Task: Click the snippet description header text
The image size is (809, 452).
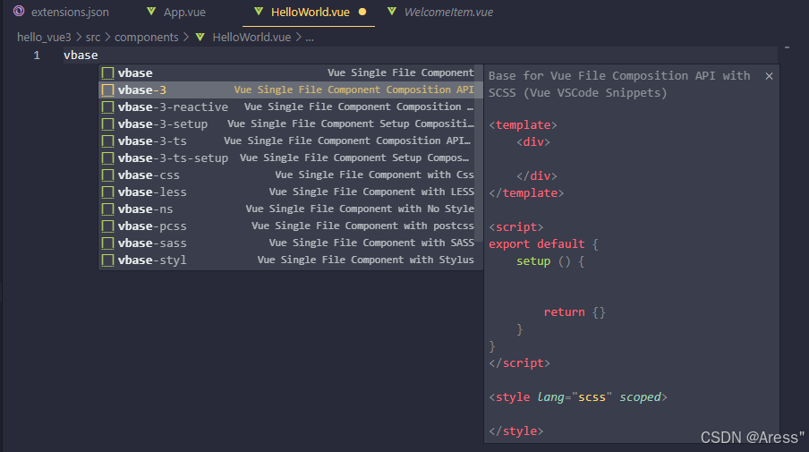Action: coord(619,84)
